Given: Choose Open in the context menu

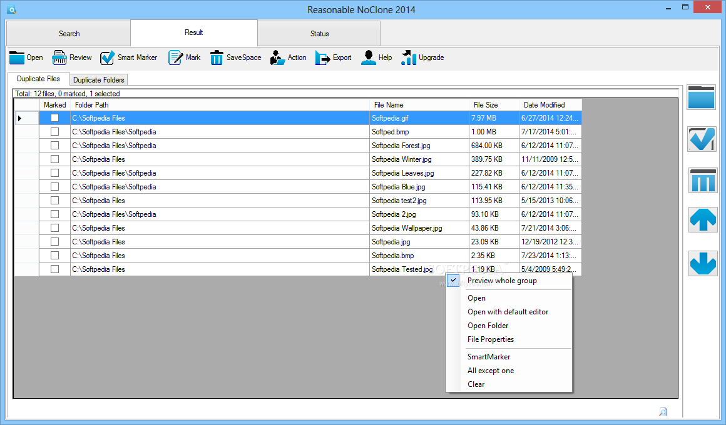Looking at the screenshot, I should [x=509, y=298].
